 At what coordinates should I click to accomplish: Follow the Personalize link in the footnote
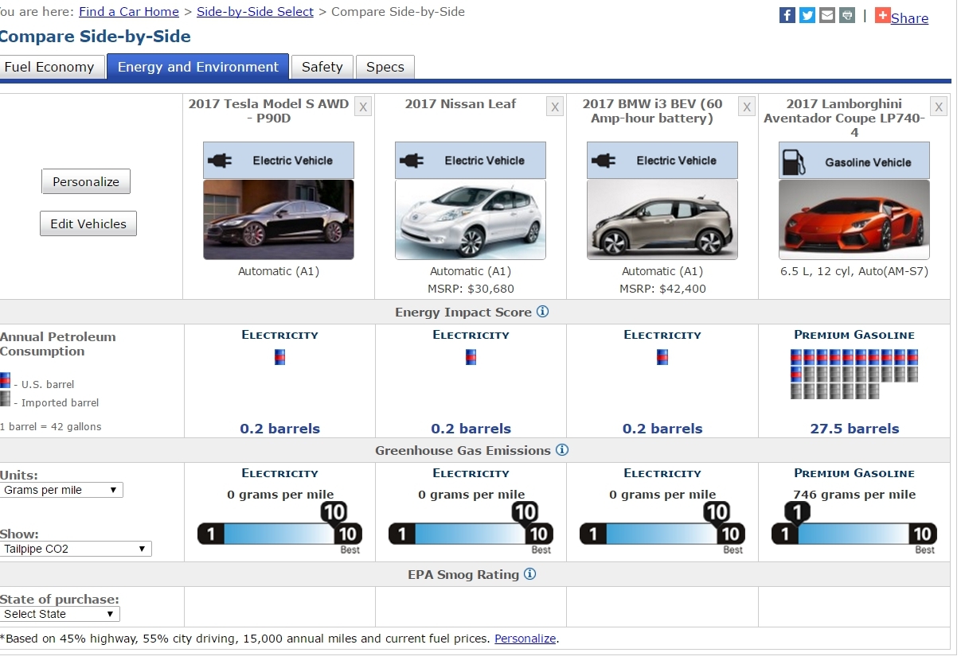coord(525,639)
